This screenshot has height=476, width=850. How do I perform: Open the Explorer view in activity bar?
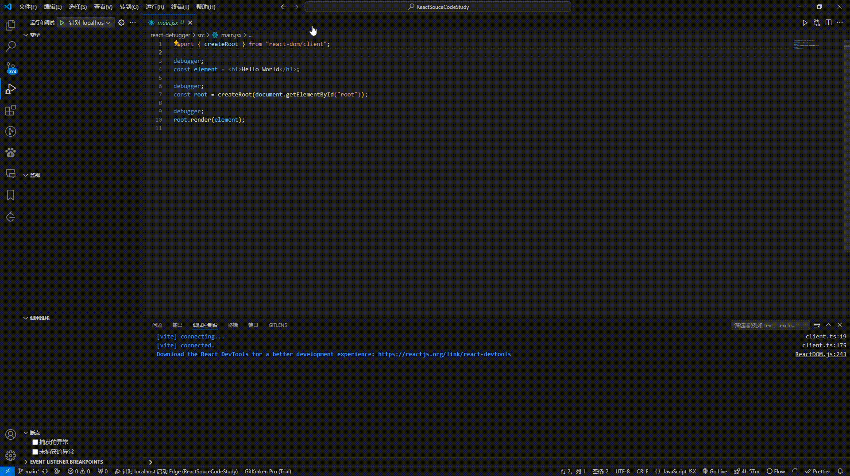(x=10, y=25)
